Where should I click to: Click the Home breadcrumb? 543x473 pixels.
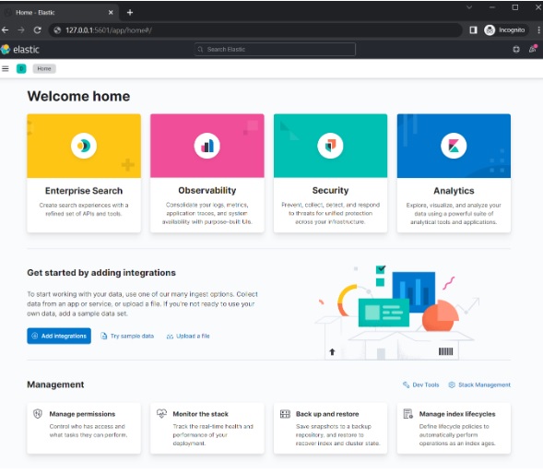point(44,68)
